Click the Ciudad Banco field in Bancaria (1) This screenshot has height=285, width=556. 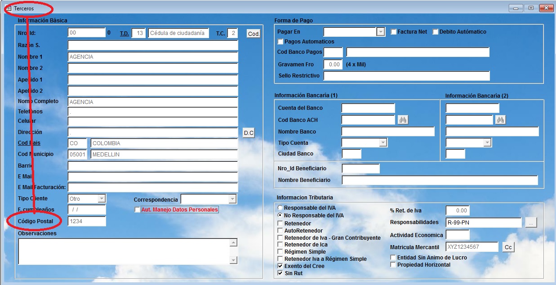[351, 154]
